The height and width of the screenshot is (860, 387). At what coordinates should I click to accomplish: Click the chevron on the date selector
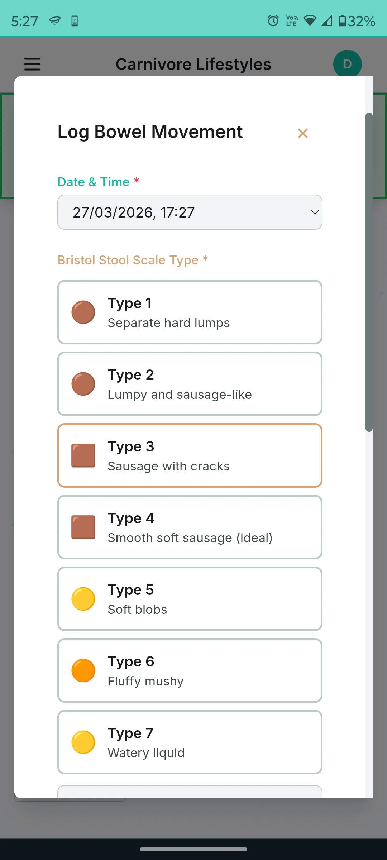point(314,212)
